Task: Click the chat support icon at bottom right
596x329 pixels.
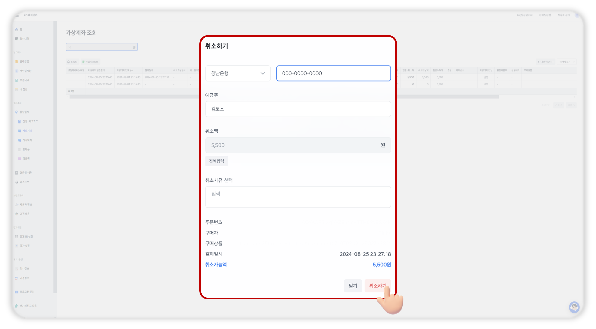Action: 574,307
